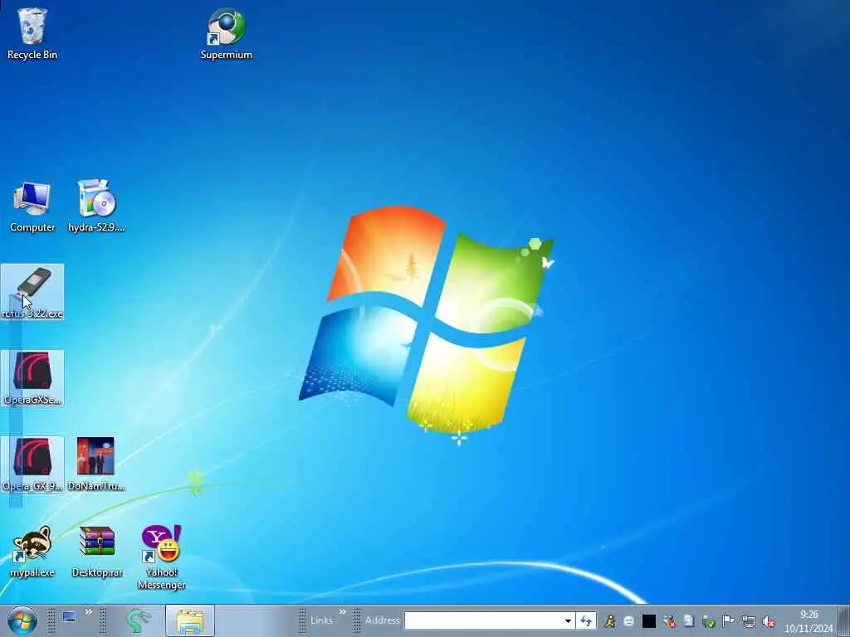Select the Computer desktop icon
850x637 pixels.
tap(32, 207)
